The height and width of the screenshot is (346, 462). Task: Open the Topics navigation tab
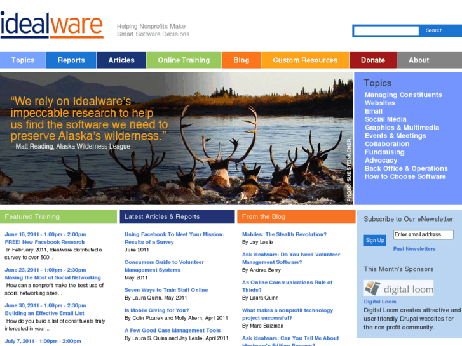pyautogui.click(x=23, y=60)
